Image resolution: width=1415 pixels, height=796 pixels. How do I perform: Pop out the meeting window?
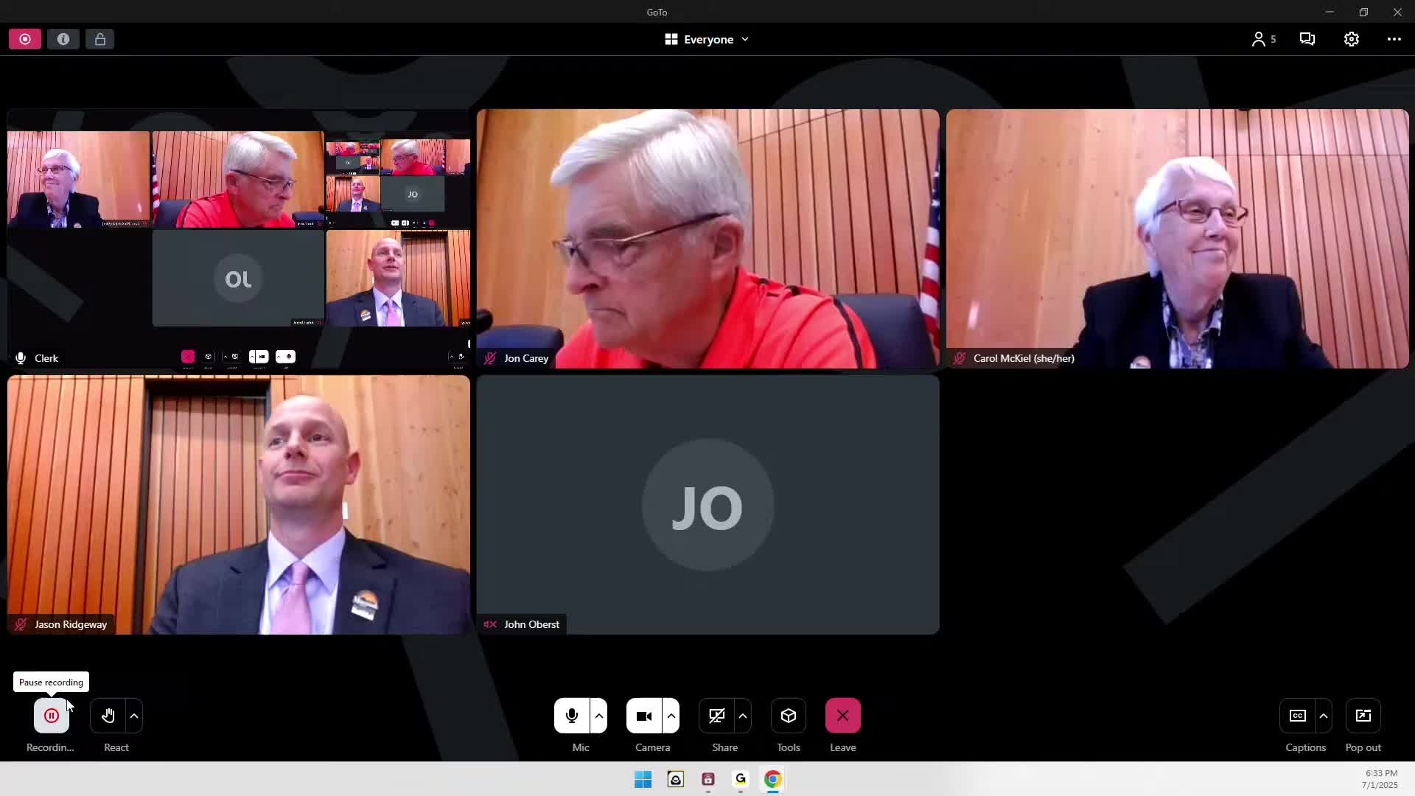coord(1363,716)
